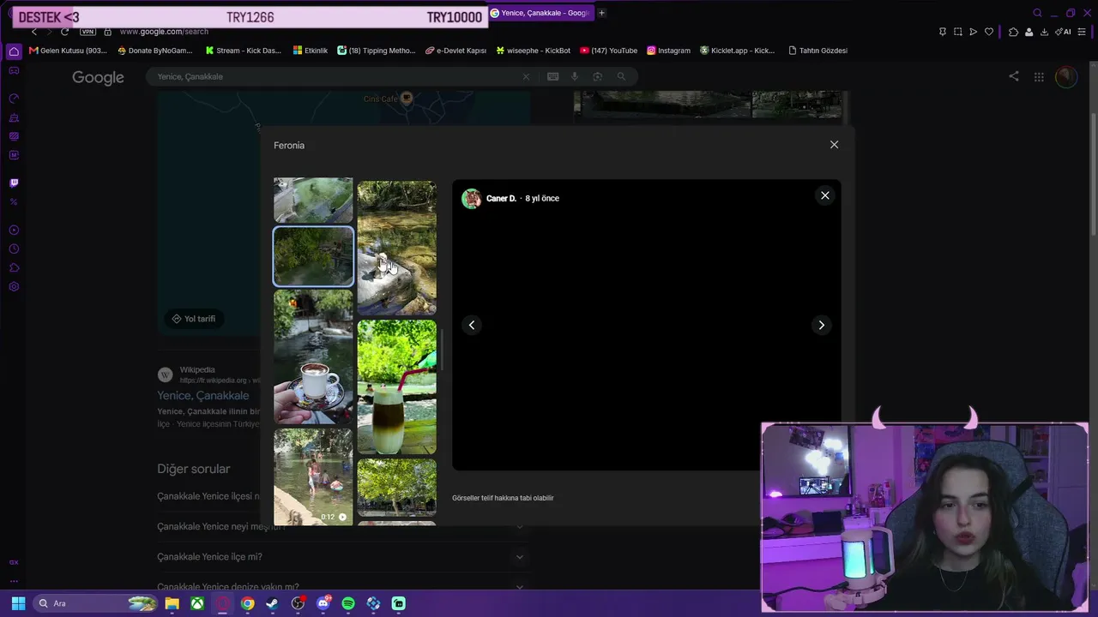The width and height of the screenshot is (1098, 617).
Task: Open Google account avatar menu
Action: click(1065, 77)
